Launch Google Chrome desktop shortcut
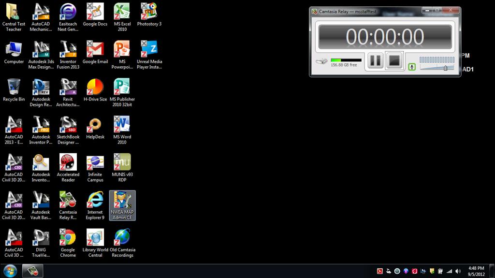 pyautogui.click(x=68, y=243)
